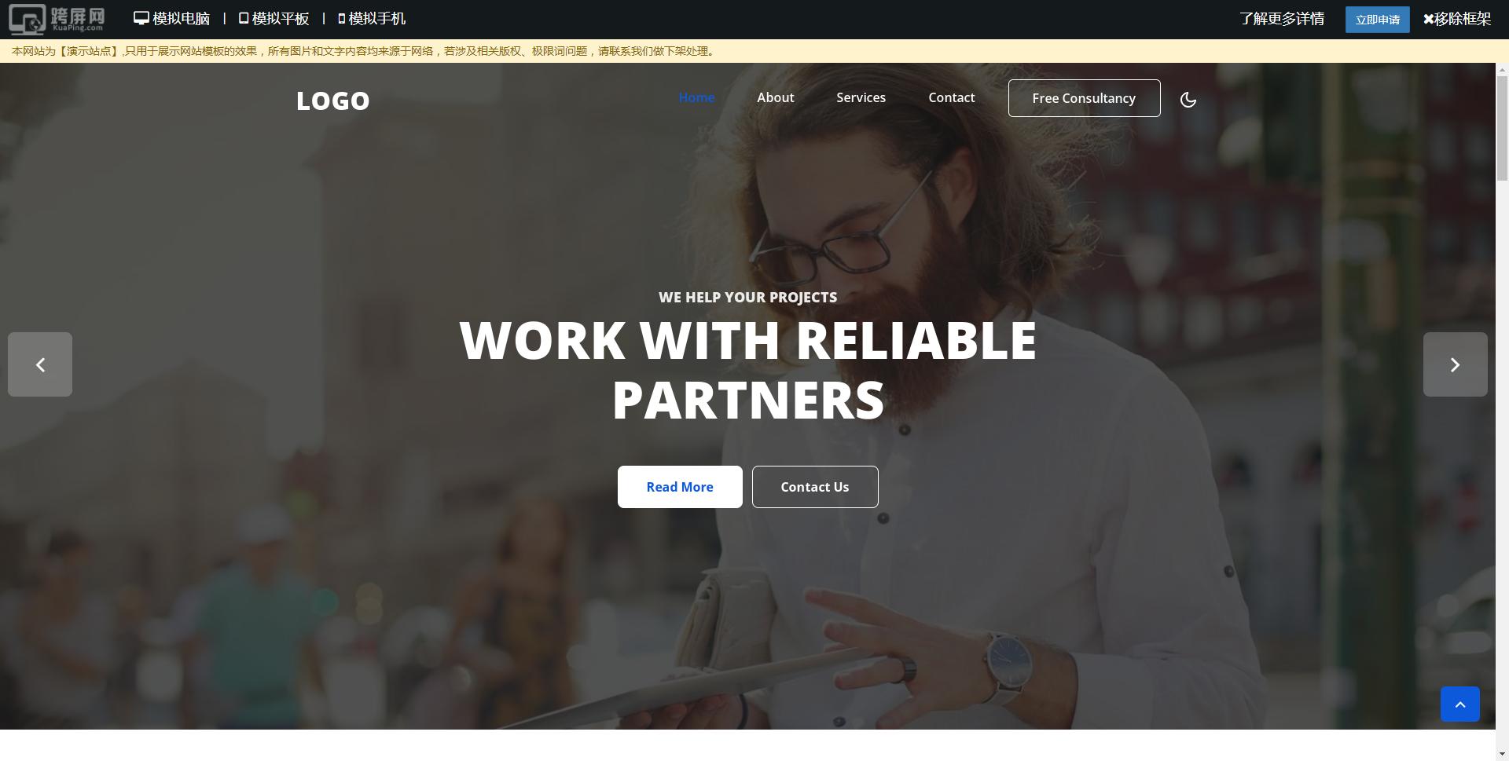Remove the frame via 移除框架

pyautogui.click(x=1456, y=19)
